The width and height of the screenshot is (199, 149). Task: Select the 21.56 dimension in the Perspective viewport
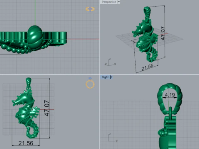(x=148, y=67)
